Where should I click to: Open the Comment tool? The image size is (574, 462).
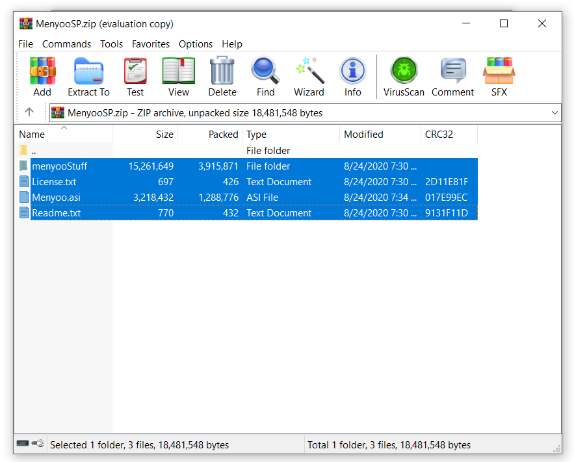tap(452, 76)
